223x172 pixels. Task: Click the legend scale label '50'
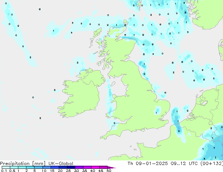[x=109, y=171]
